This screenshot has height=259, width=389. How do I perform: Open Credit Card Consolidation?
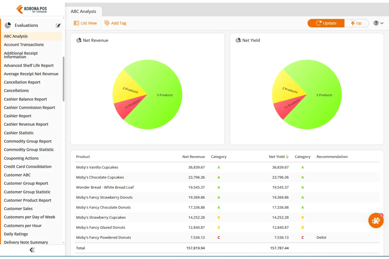click(28, 166)
